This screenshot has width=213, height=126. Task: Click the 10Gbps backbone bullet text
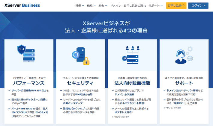(x=29, y=101)
